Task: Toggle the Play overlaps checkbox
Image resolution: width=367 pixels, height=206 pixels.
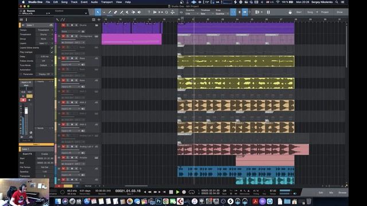Action: click(52, 52)
